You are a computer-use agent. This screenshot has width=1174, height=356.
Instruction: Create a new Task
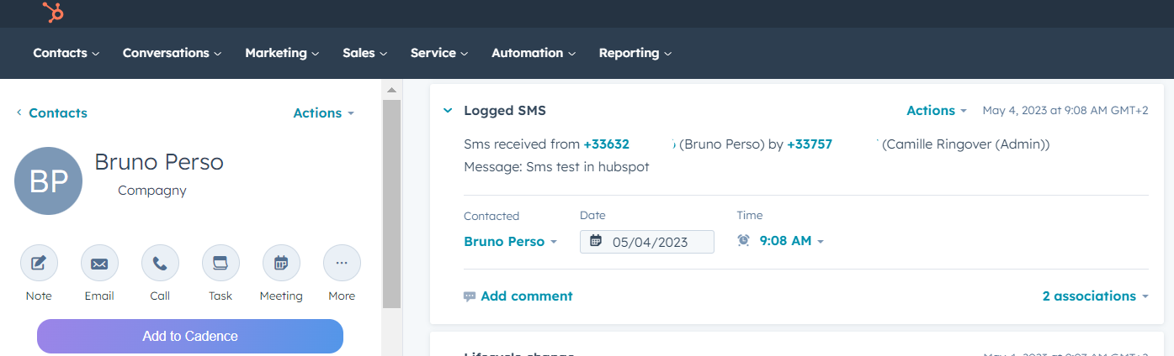(220, 264)
